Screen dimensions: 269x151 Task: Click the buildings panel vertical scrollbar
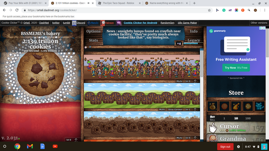[202, 64]
